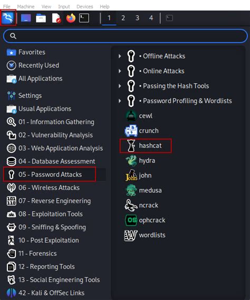Open the Devices menu
The height and width of the screenshot is (300, 250).
click(85, 6)
